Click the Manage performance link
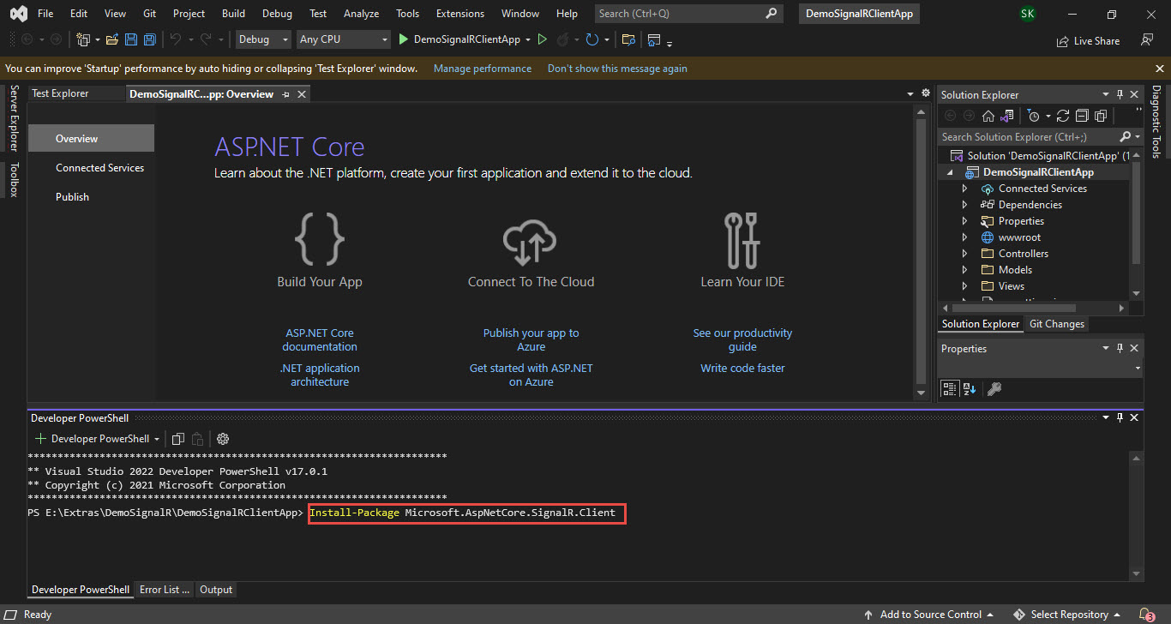1171x624 pixels. pyautogui.click(x=483, y=69)
